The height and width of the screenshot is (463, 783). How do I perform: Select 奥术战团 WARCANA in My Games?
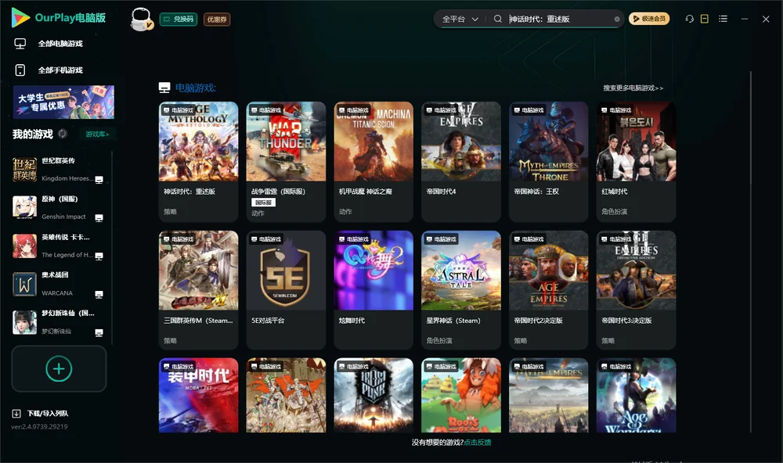[x=59, y=284]
